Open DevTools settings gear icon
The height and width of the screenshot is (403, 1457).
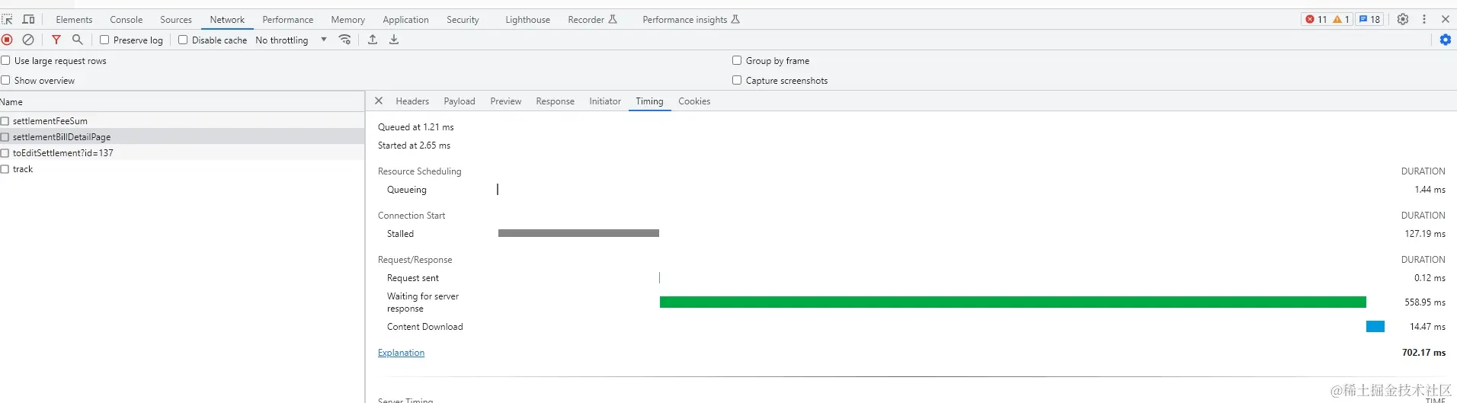(x=1403, y=19)
